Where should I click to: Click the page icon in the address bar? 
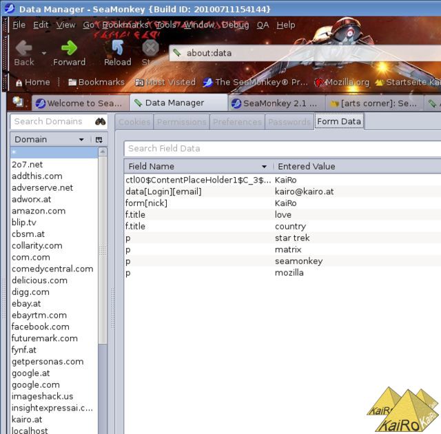tap(177, 52)
